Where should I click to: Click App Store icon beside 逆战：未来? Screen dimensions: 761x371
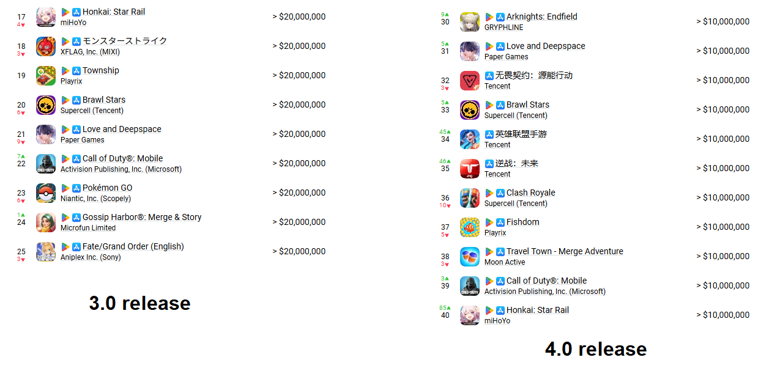tap(489, 164)
